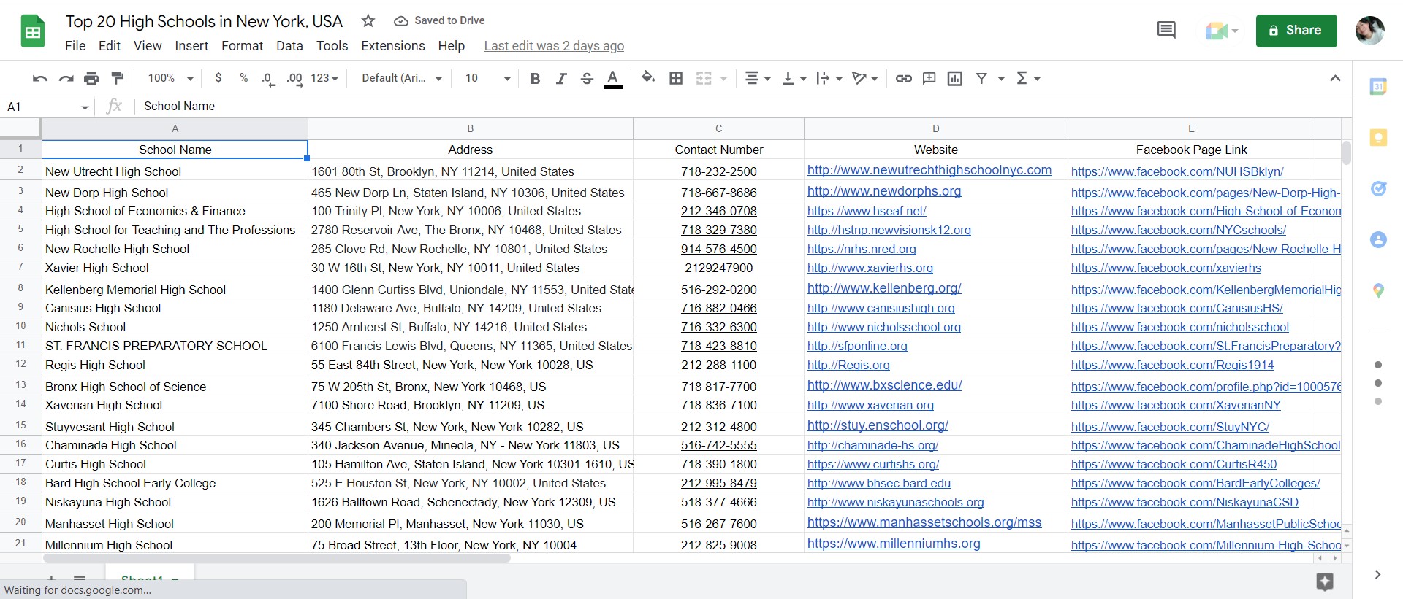Open the Maps side panel icon
Viewport: 1403px width, 599px height.
click(x=1378, y=290)
